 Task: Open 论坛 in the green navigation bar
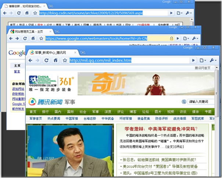pyautogui.click(x=146, y=112)
